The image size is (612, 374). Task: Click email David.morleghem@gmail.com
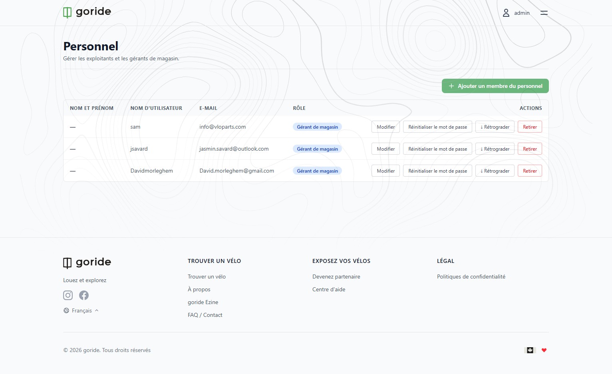(237, 171)
